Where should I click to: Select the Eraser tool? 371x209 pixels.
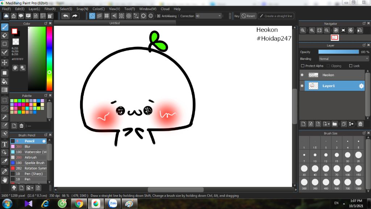point(4,35)
